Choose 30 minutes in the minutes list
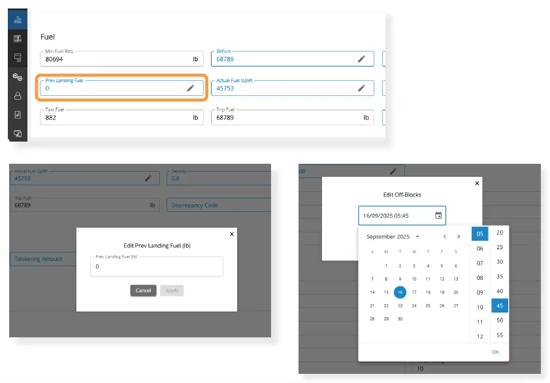This screenshot has height=383, width=550. [x=500, y=262]
